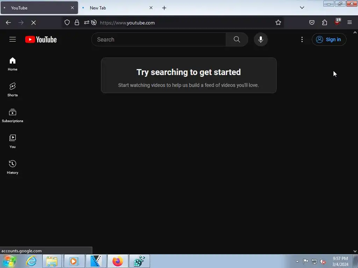The height and width of the screenshot is (268, 358).
Task: Focus the YouTube Search field
Action: (x=159, y=39)
